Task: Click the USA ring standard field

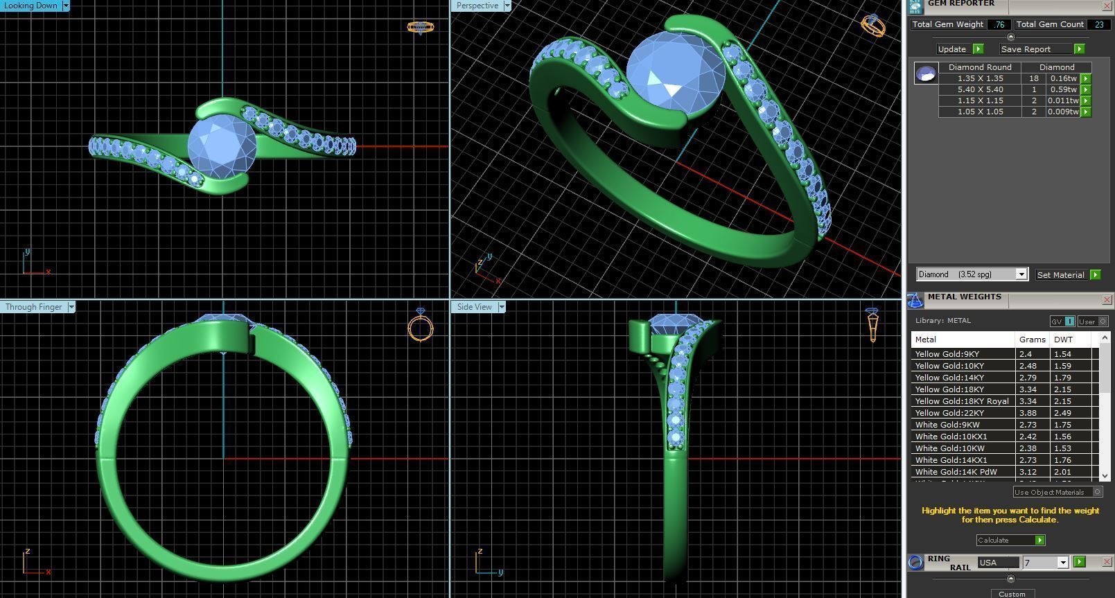Action: coord(998,563)
